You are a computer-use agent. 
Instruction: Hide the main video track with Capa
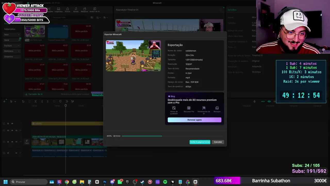click(12, 142)
